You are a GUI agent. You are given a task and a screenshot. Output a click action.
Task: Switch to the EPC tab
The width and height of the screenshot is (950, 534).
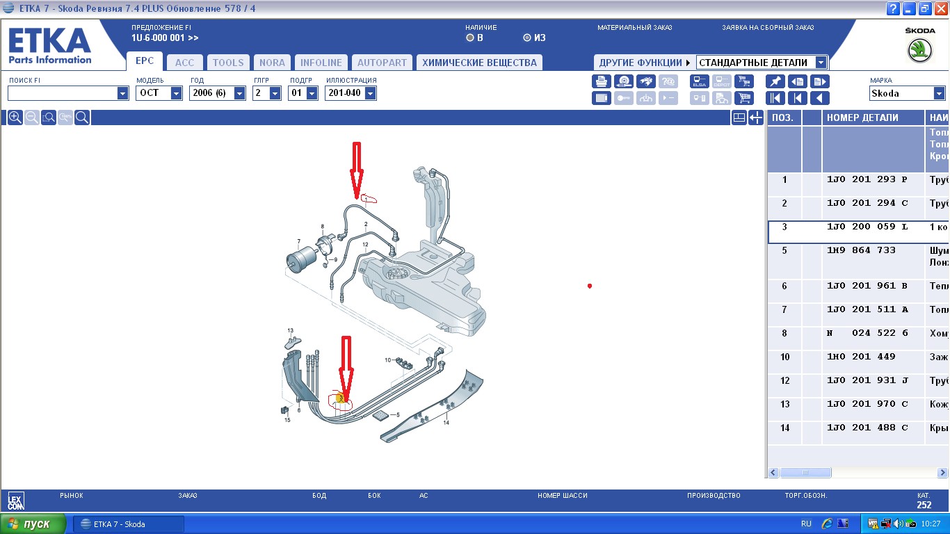click(145, 61)
